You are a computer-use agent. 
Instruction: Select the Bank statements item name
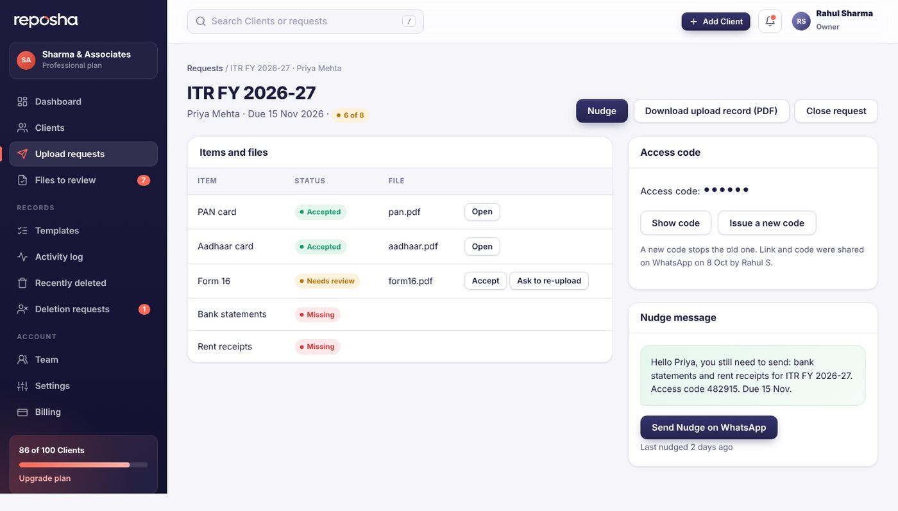click(x=232, y=314)
